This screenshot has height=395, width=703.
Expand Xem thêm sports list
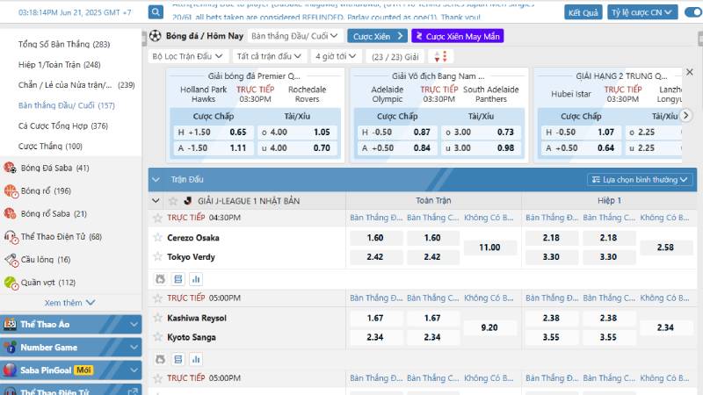point(70,303)
